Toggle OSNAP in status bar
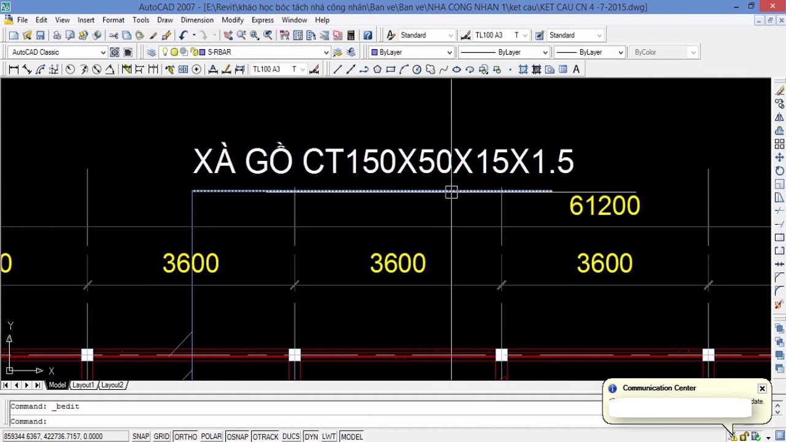Image resolution: width=786 pixels, height=442 pixels. click(237, 436)
